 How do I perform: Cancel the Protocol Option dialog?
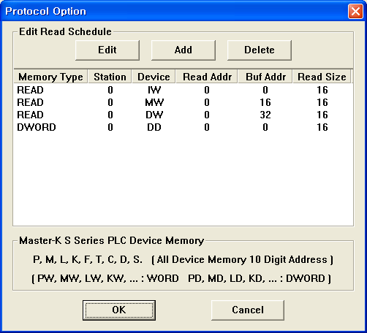point(248,310)
